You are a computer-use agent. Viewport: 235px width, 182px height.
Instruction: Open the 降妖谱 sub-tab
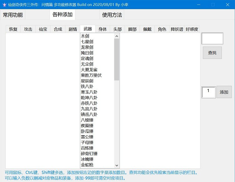point(177,29)
